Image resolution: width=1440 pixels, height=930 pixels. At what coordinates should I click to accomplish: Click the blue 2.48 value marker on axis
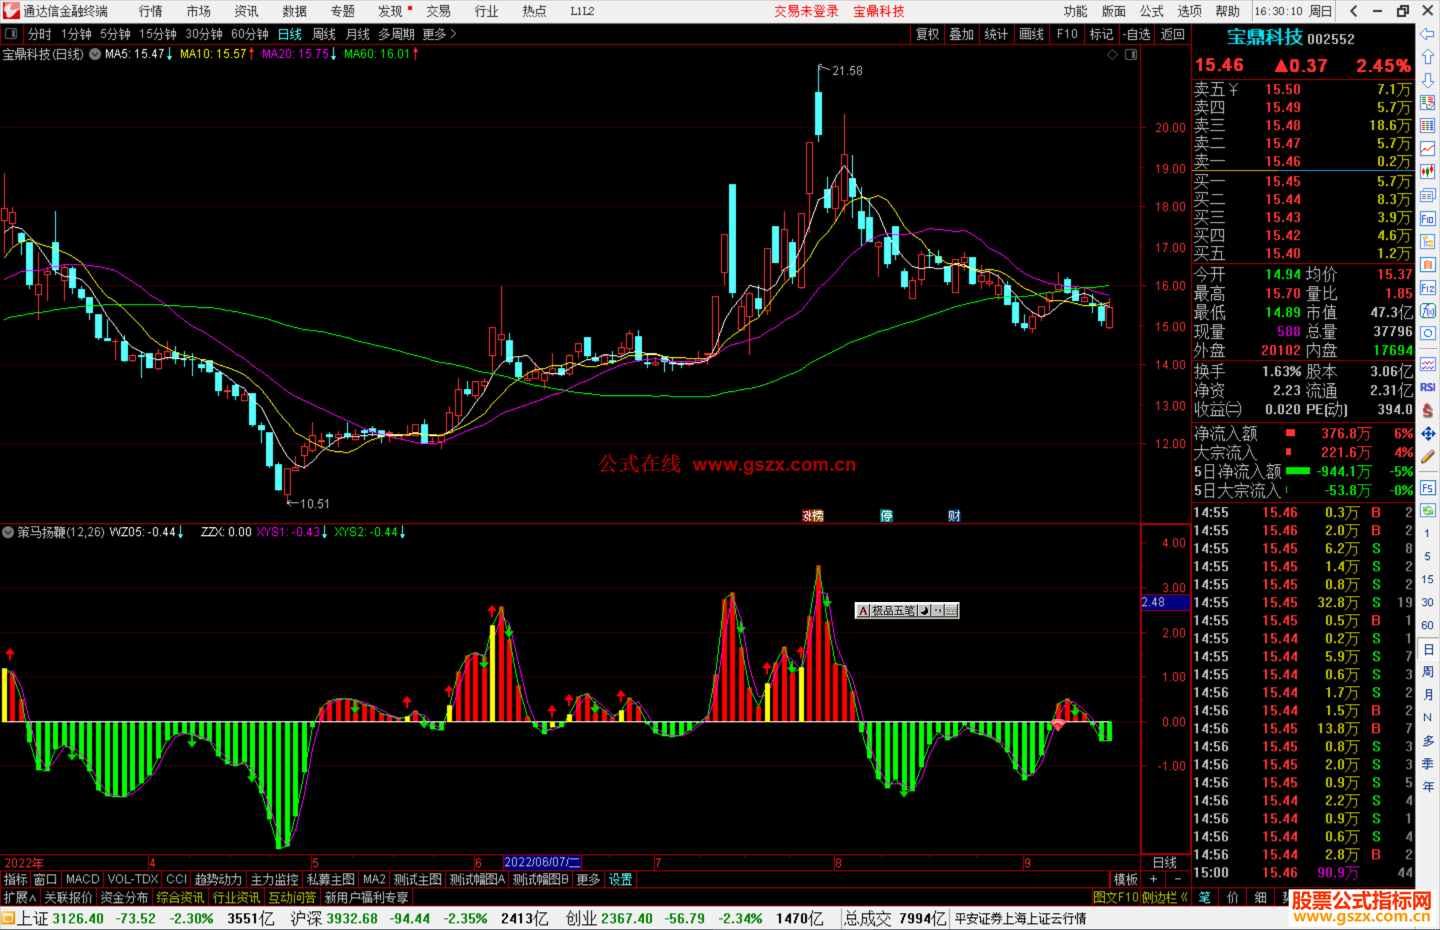pyautogui.click(x=1165, y=602)
